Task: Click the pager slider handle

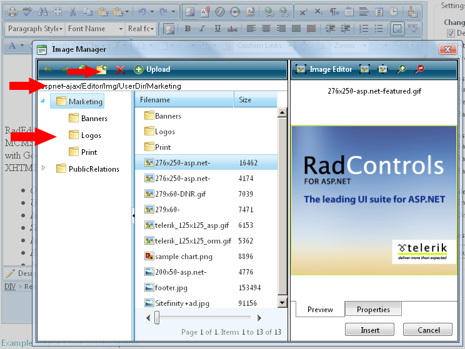Action: [x=157, y=318]
